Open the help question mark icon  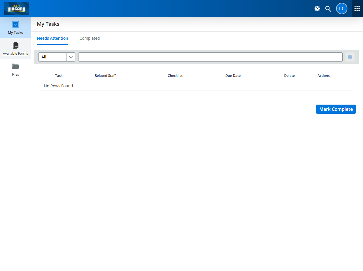(317, 9)
